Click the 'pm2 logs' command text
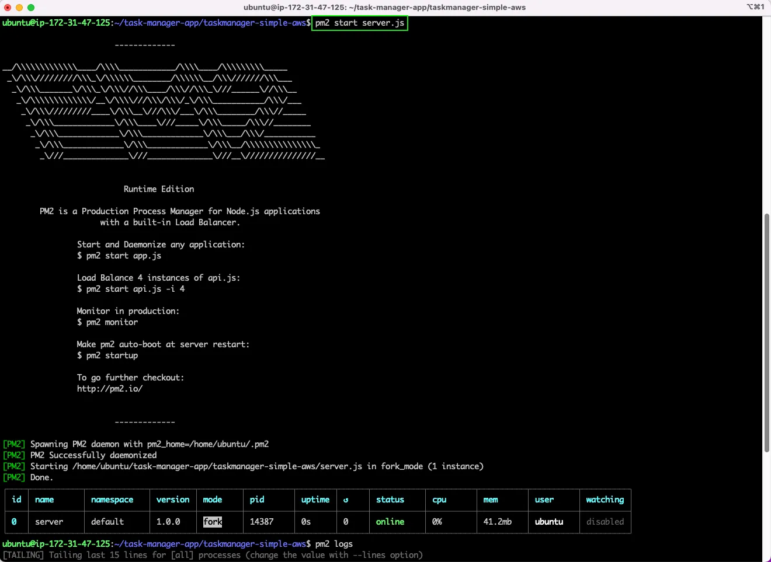Screen dimensions: 771x562 coord(334,544)
